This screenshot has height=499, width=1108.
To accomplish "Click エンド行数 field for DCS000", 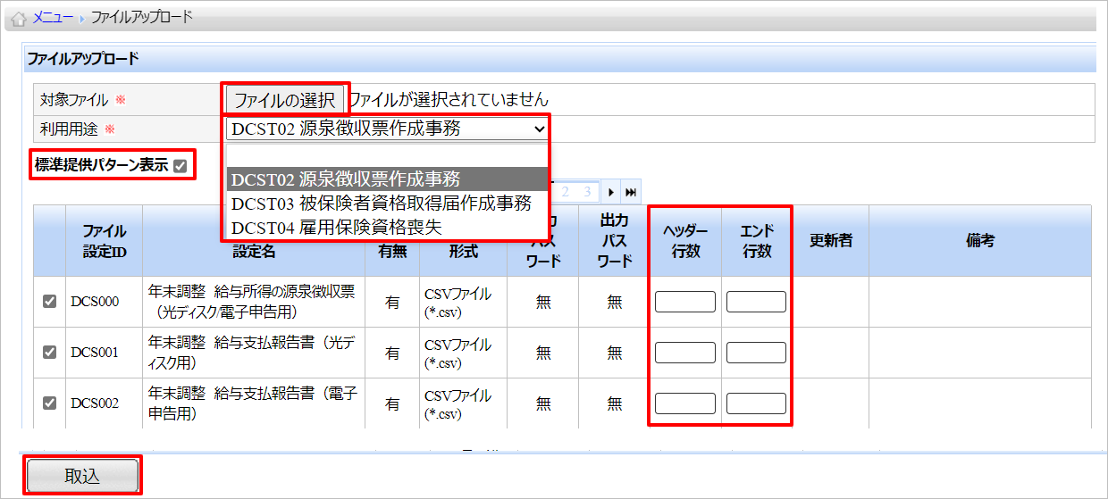I will pyautogui.click(x=756, y=302).
